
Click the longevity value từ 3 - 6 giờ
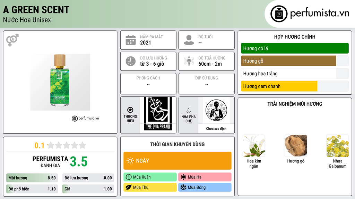152,64
